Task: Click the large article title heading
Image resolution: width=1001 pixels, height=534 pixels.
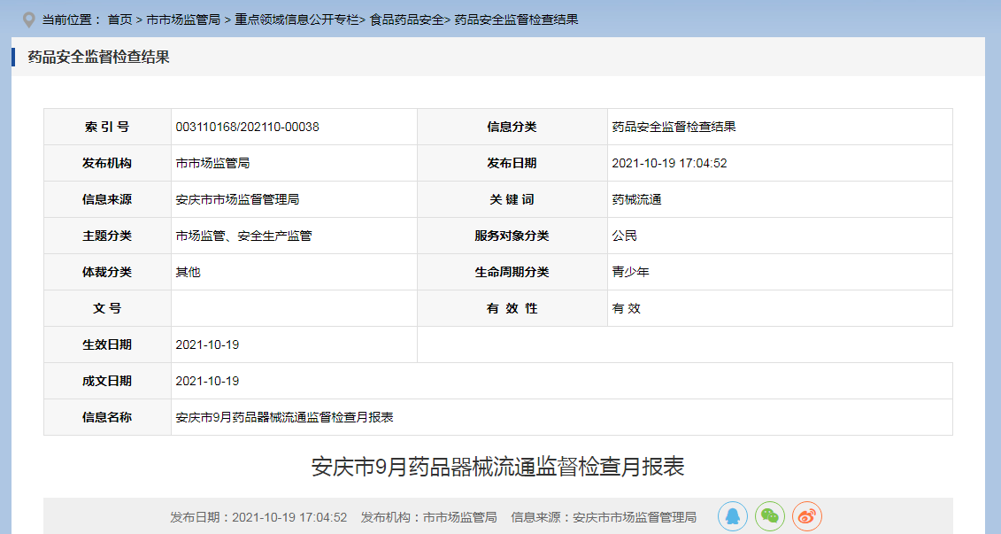Action: 498,467
